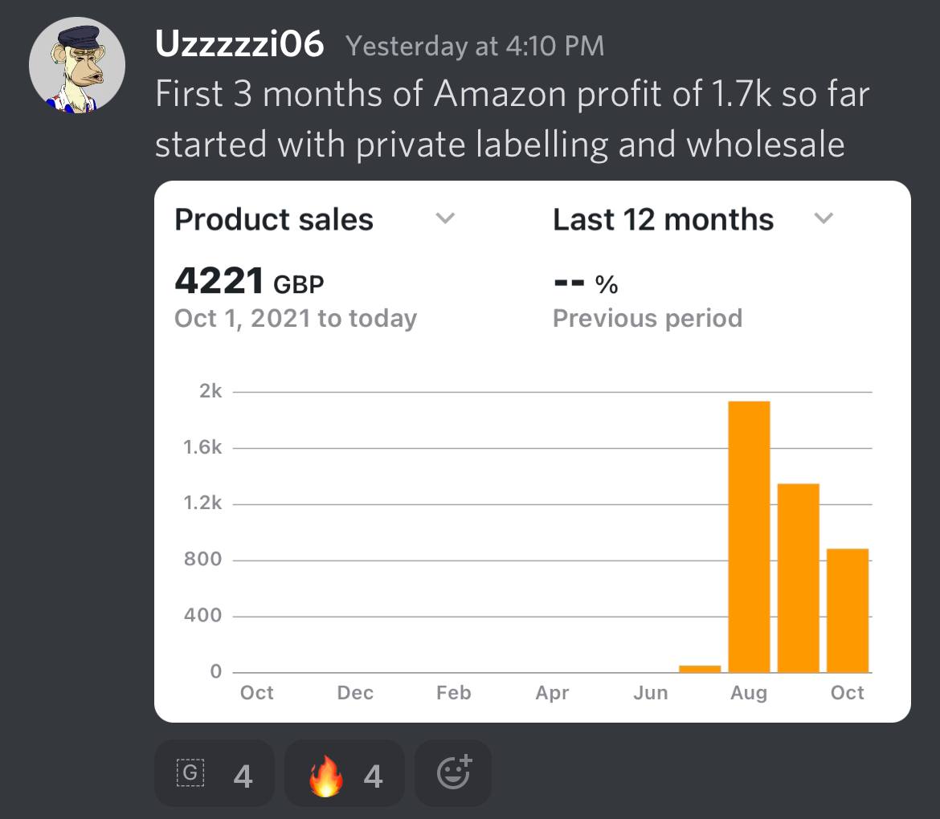Open the add reaction smiley icon
The width and height of the screenshot is (940, 819).
(x=453, y=773)
